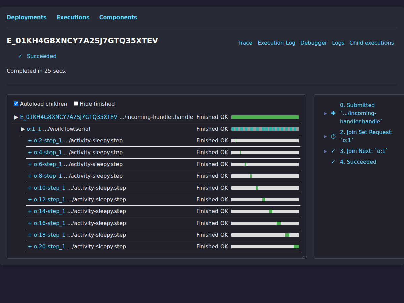Screen dimensions: 404x303
Task: Open the Components navigation tab
Action: (118, 17)
